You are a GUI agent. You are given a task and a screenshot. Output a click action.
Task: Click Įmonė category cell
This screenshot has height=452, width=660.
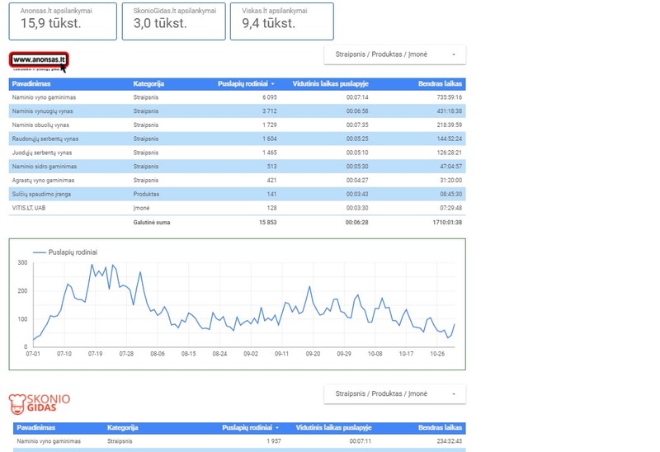point(141,208)
